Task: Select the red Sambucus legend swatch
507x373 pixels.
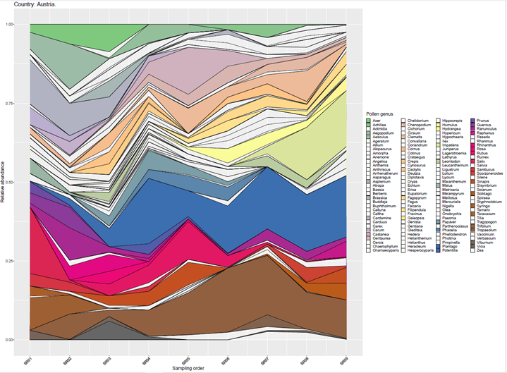Action: pyautogui.click(x=471, y=169)
